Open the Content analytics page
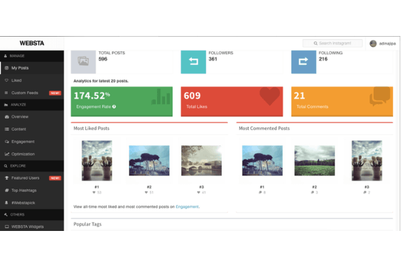Image resolution: width=401 pixels, height=267 pixels. point(32,129)
